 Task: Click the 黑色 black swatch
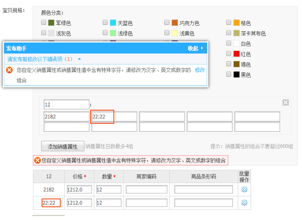[x=236, y=74]
